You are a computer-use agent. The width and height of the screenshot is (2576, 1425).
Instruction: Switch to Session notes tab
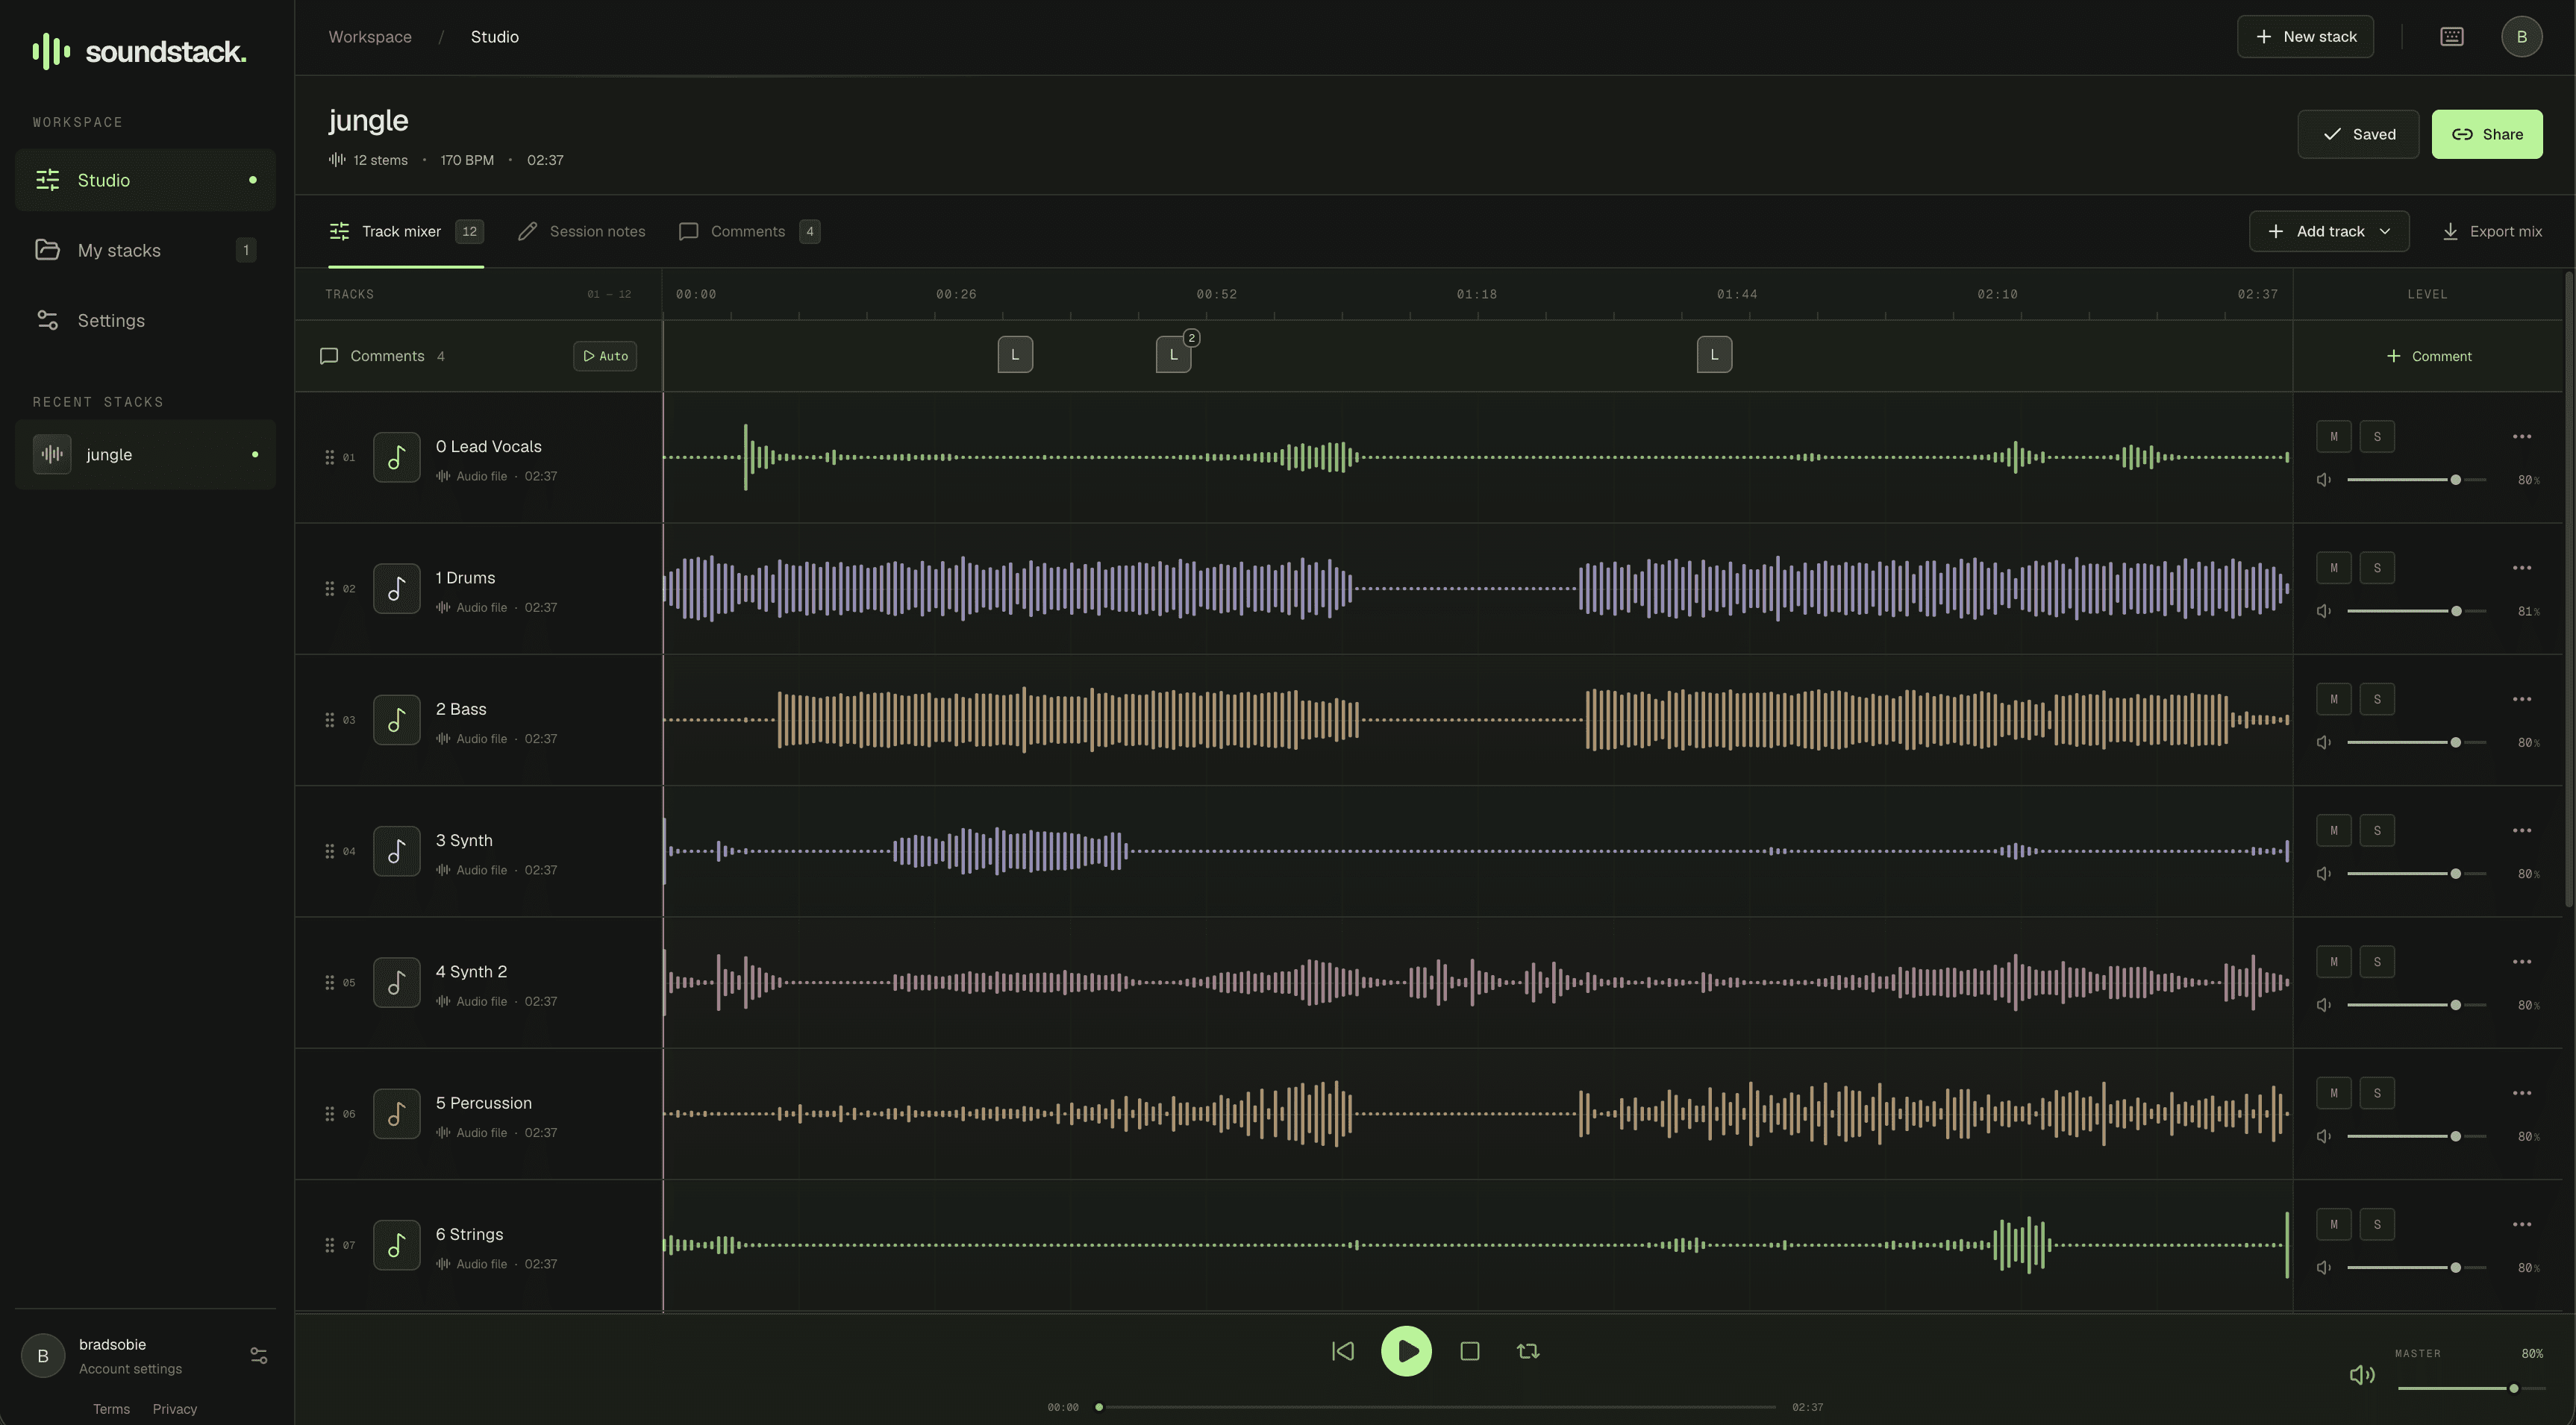tap(581, 231)
